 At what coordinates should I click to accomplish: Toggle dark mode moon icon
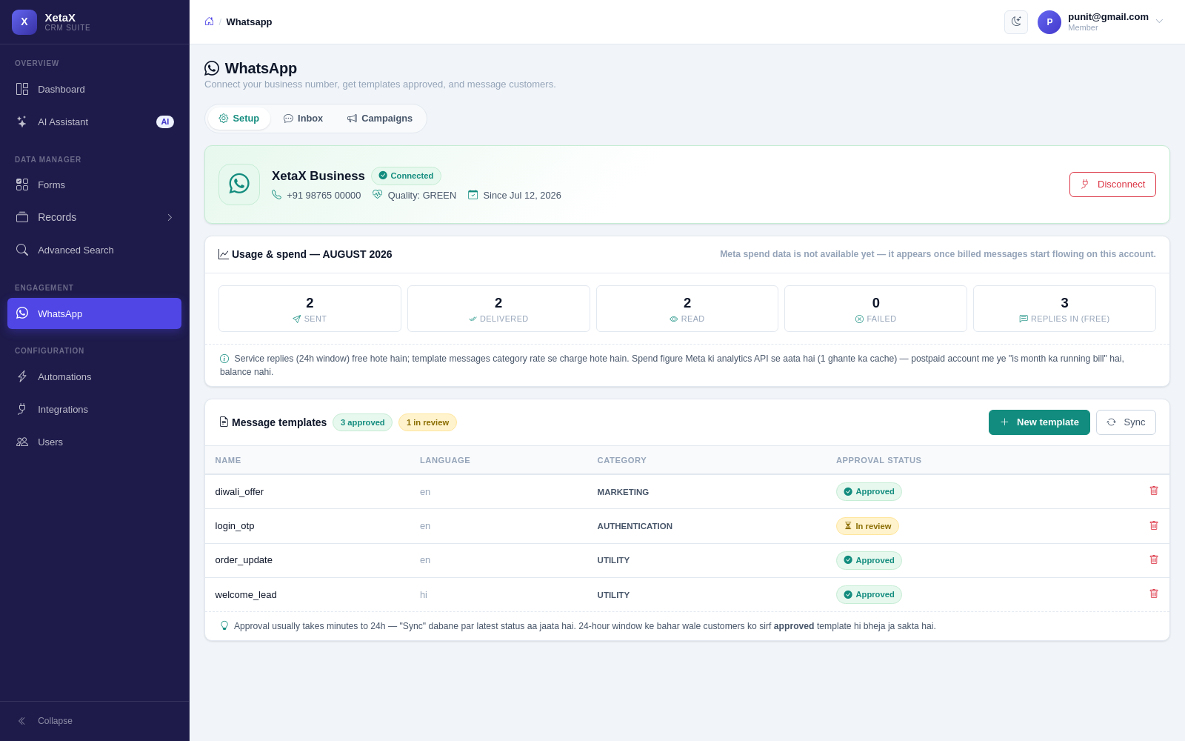coord(1016,22)
